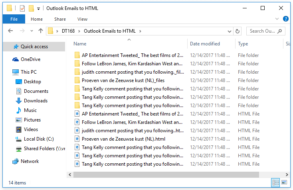Click the OneDrive cloud icon
This screenshot has width=293, height=190.
pyautogui.click(x=16, y=59)
